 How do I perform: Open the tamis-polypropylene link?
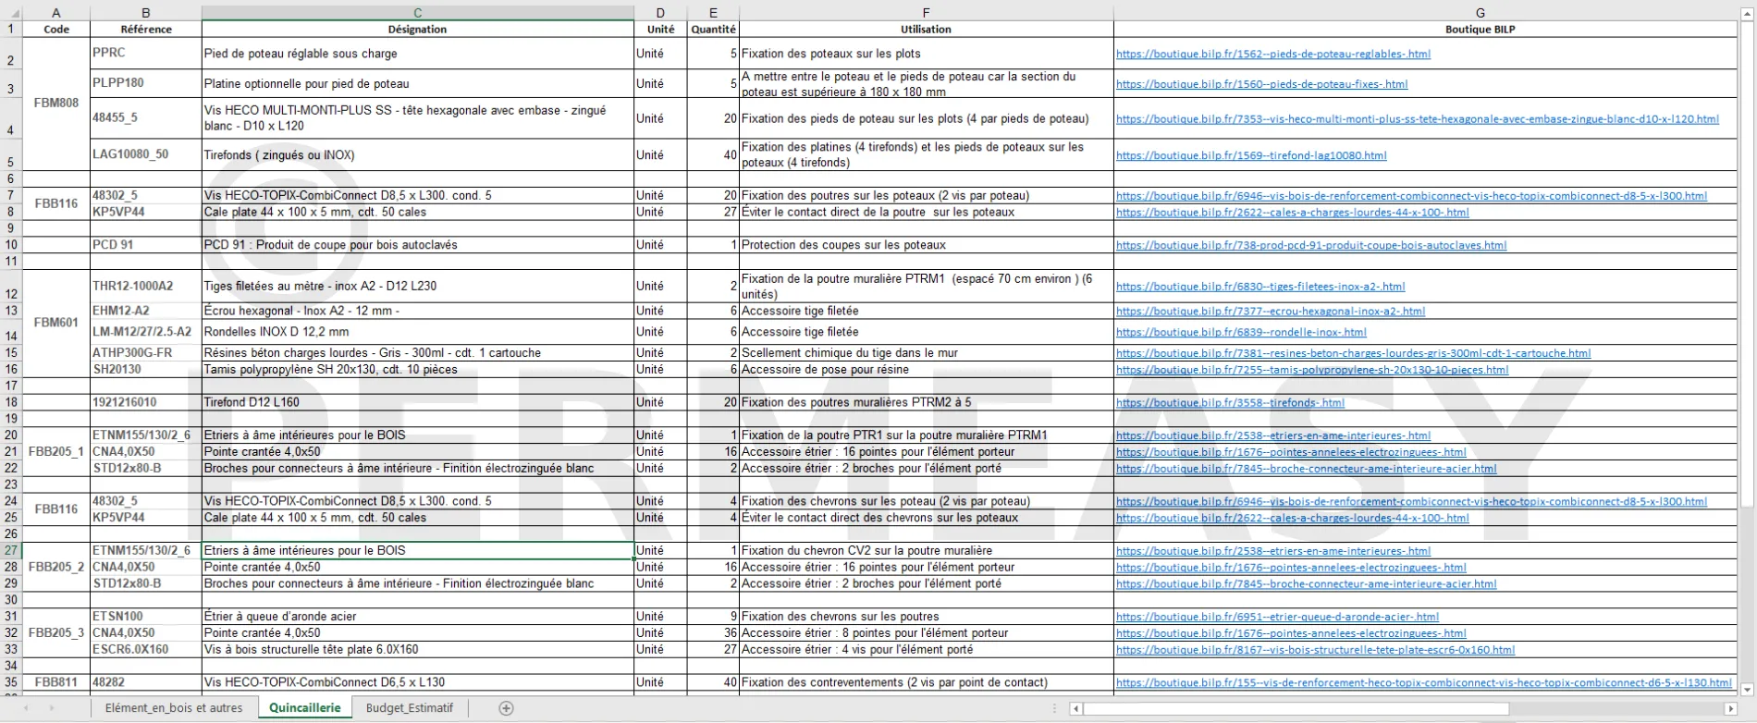pyautogui.click(x=1312, y=370)
